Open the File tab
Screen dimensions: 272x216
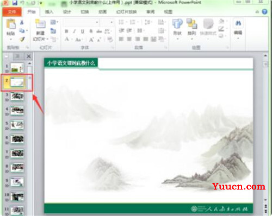coord(12,12)
